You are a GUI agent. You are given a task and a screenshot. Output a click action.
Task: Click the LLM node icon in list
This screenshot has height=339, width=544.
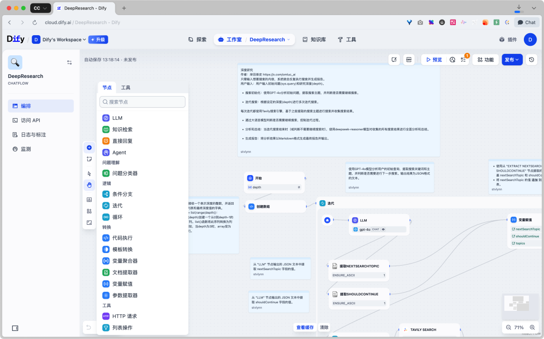(x=106, y=118)
